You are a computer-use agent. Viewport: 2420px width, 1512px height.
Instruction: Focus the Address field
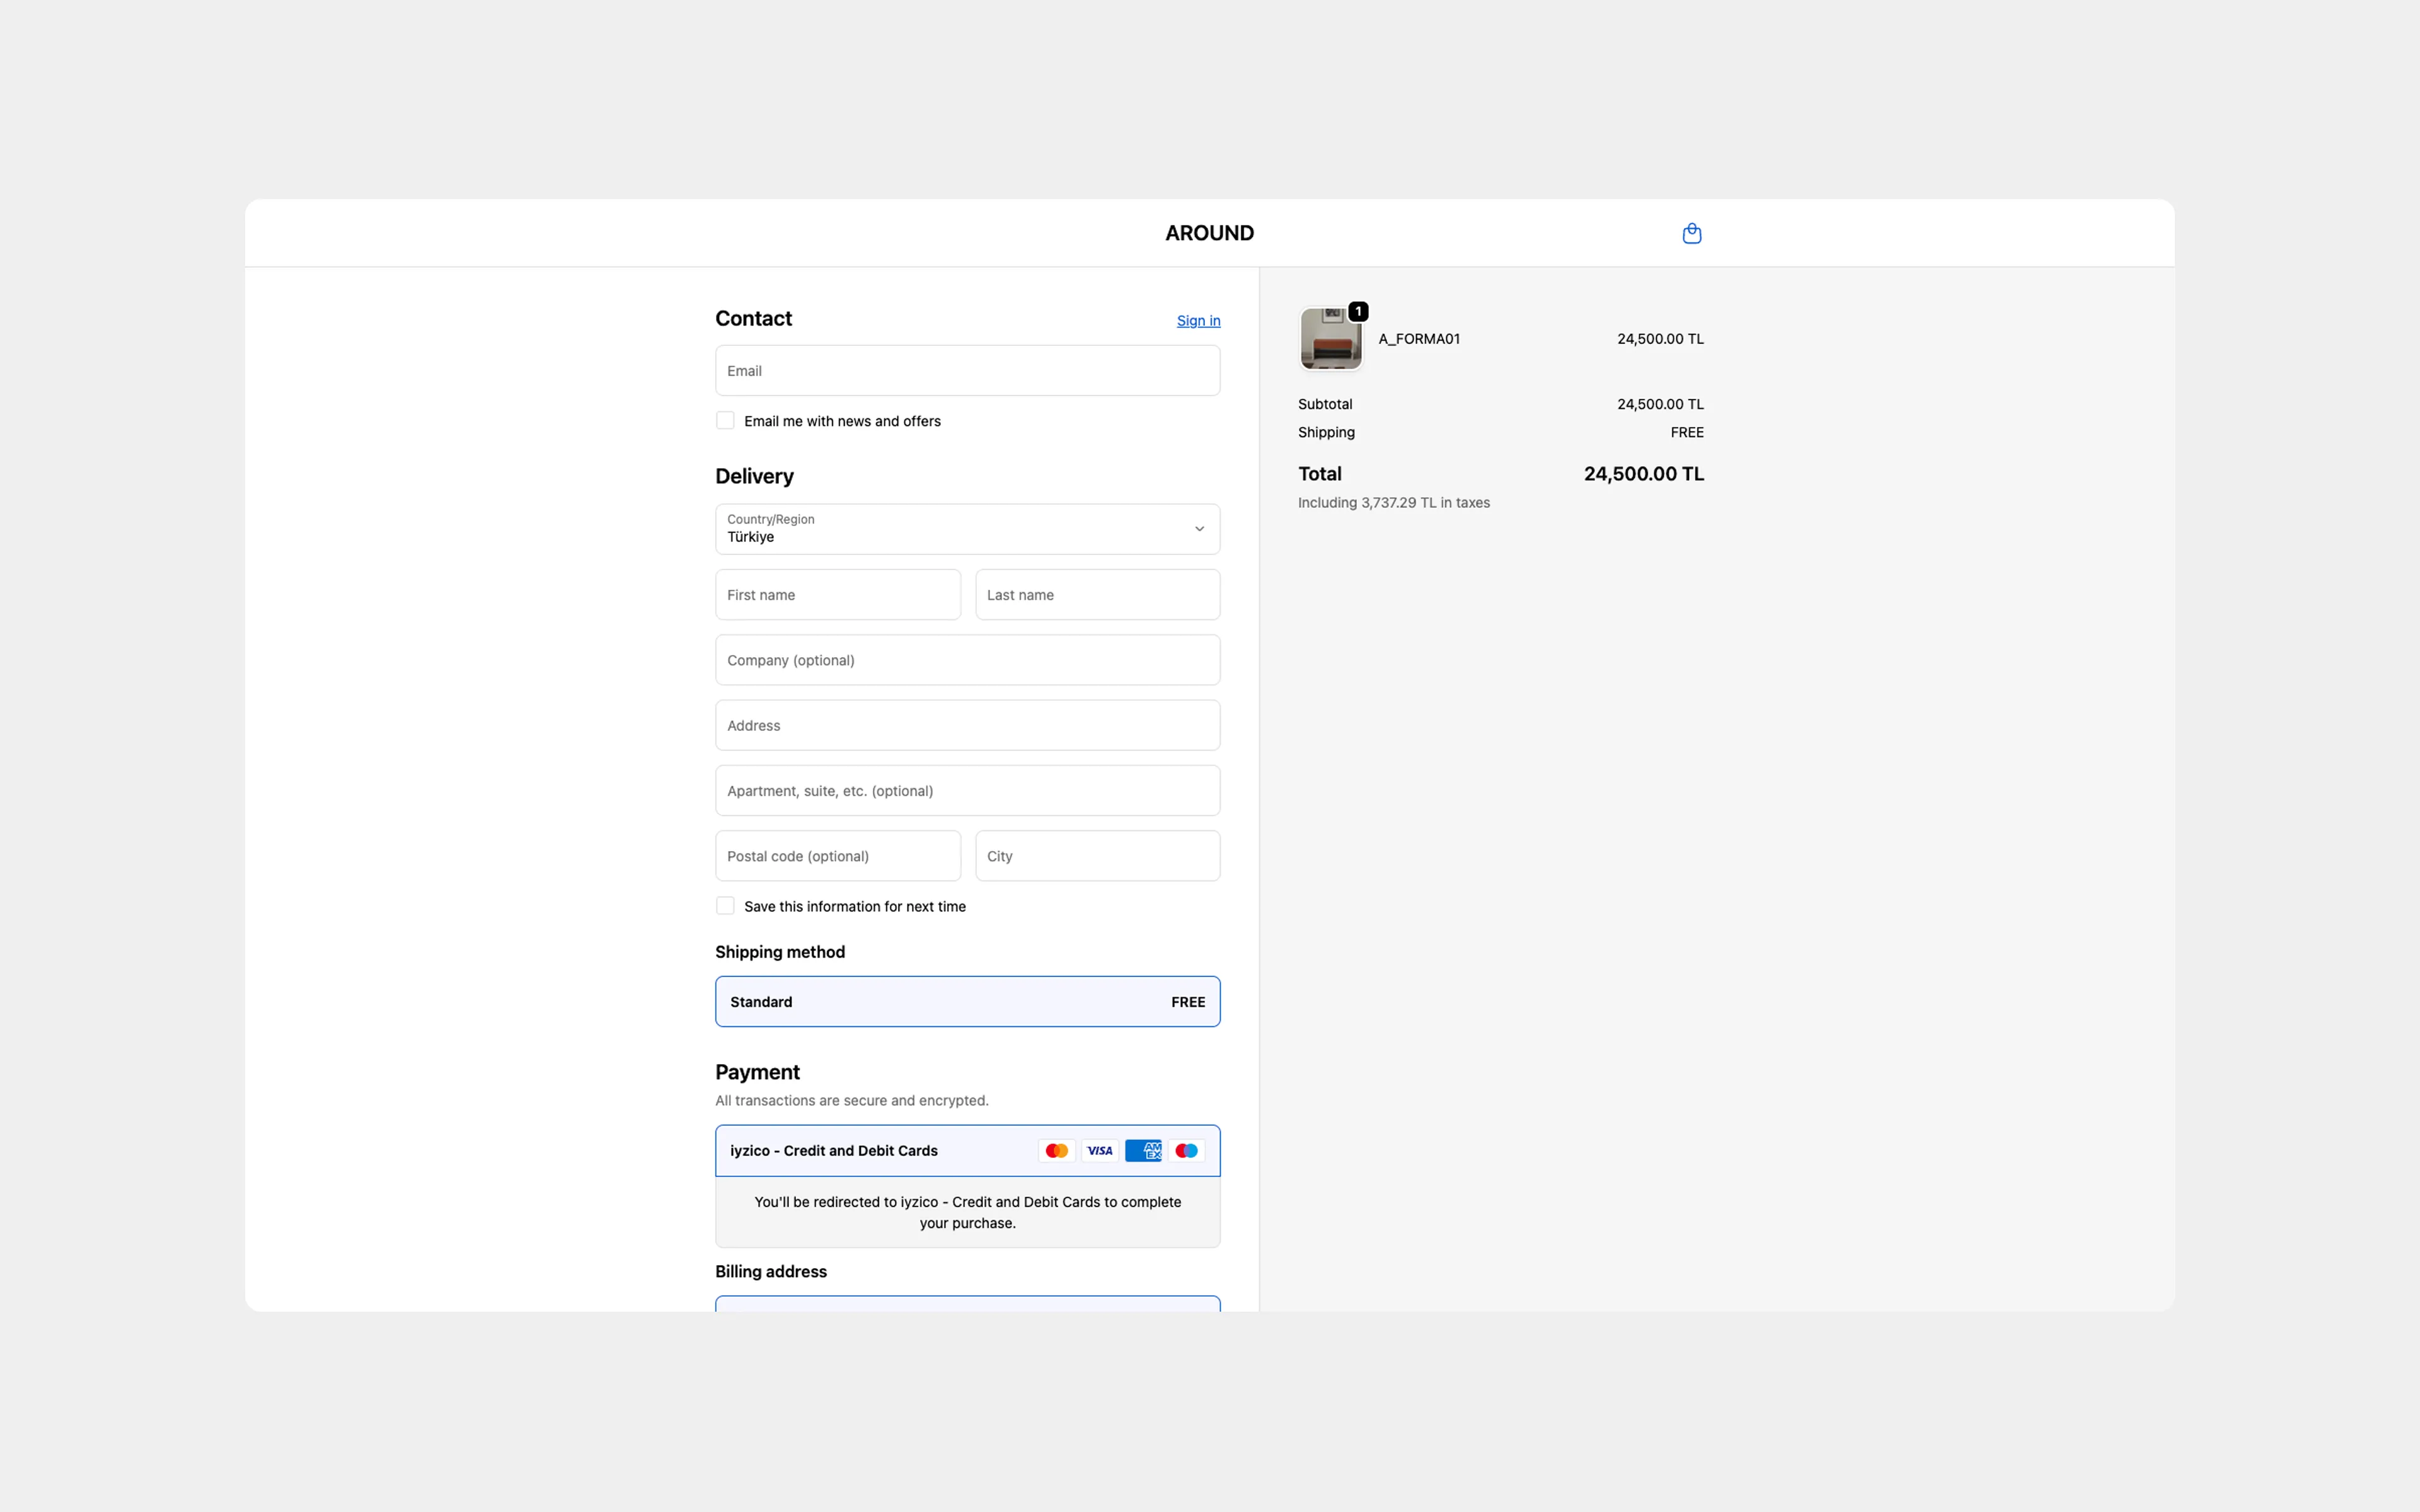[x=967, y=726]
